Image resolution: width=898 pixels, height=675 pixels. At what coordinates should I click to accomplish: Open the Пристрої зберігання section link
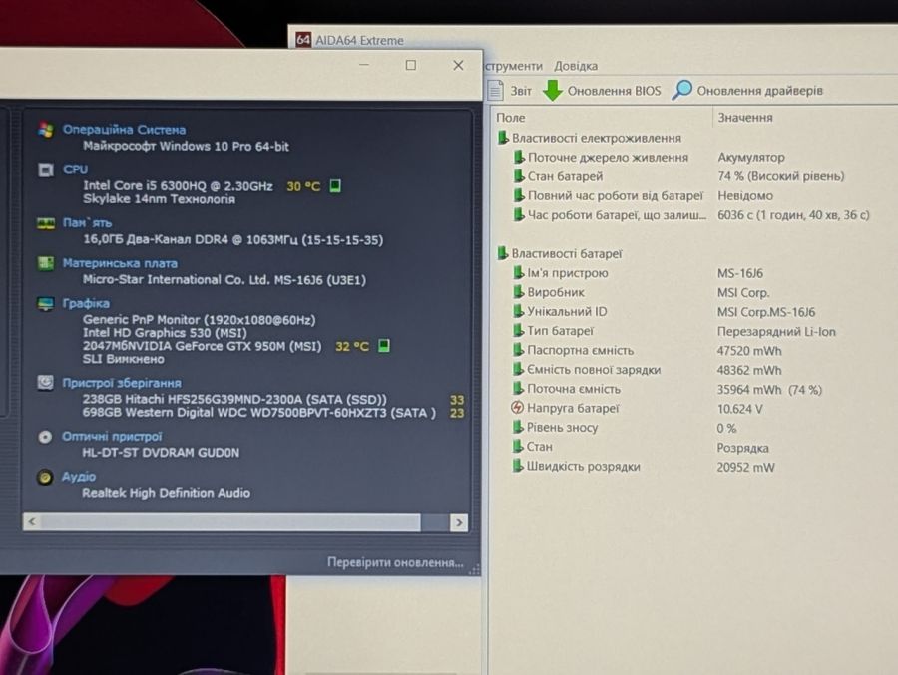(x=122, y=383)
